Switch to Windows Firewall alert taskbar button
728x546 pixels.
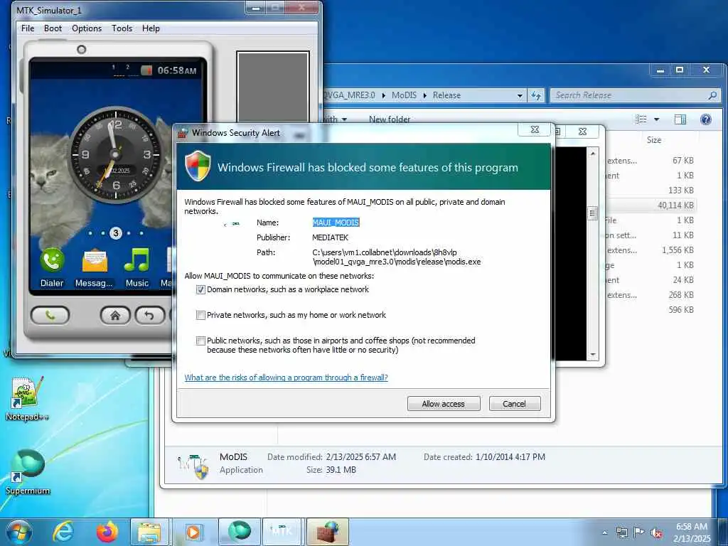tap(327, 532)
